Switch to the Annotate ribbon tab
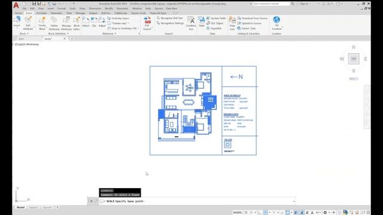 tap(41, 13)
